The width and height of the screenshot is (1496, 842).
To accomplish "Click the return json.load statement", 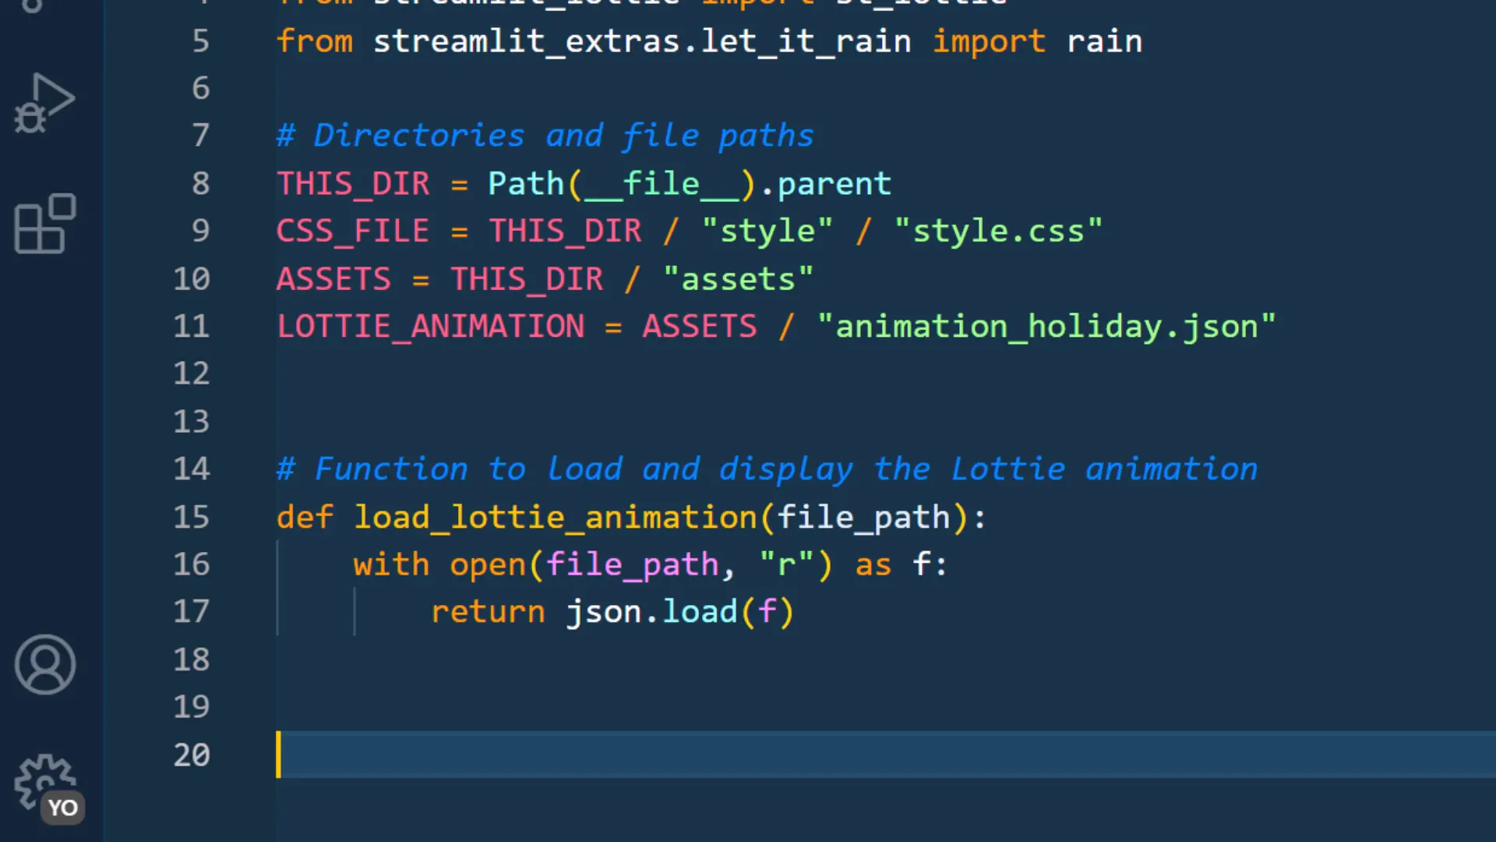I will (x=612, y=611).
